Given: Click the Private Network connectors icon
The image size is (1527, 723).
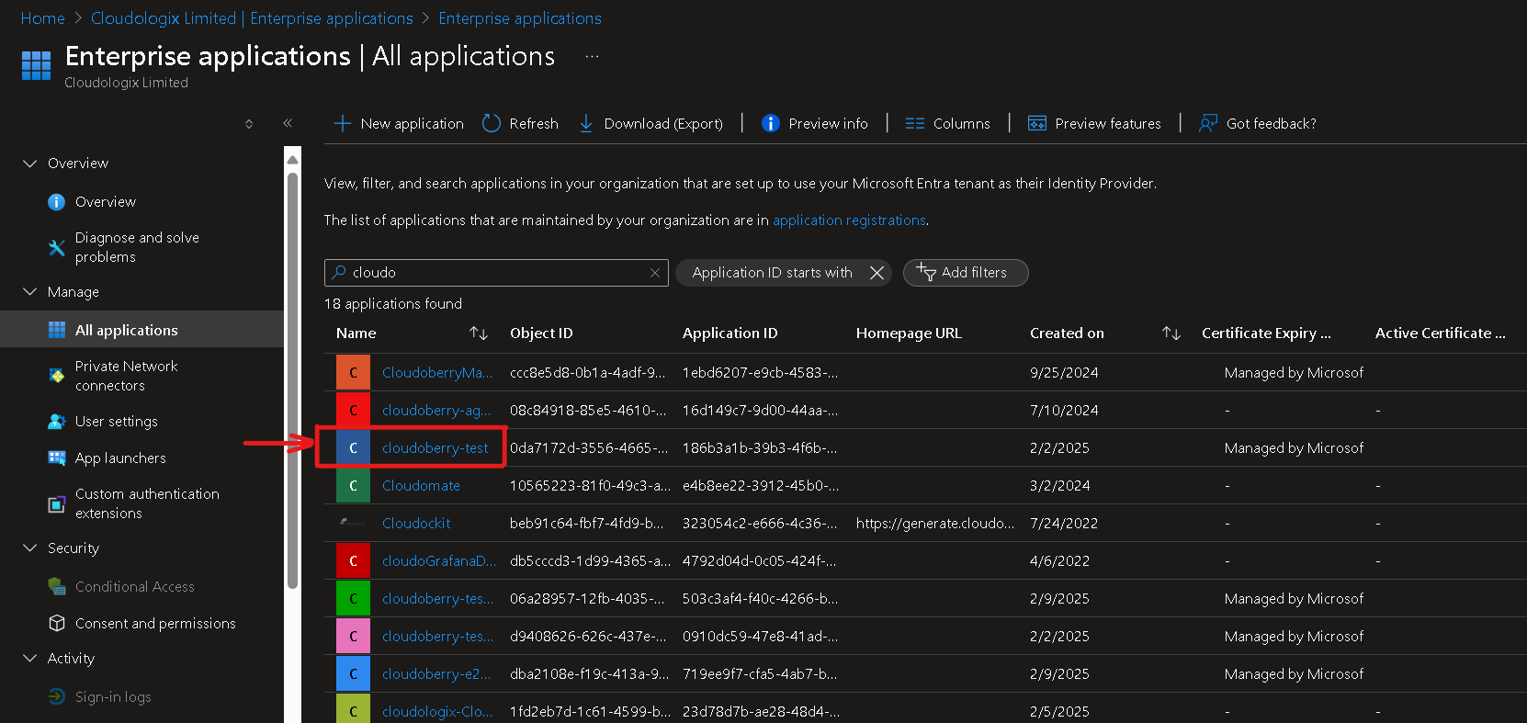Looking at the screenshot, I should point(56,376).
